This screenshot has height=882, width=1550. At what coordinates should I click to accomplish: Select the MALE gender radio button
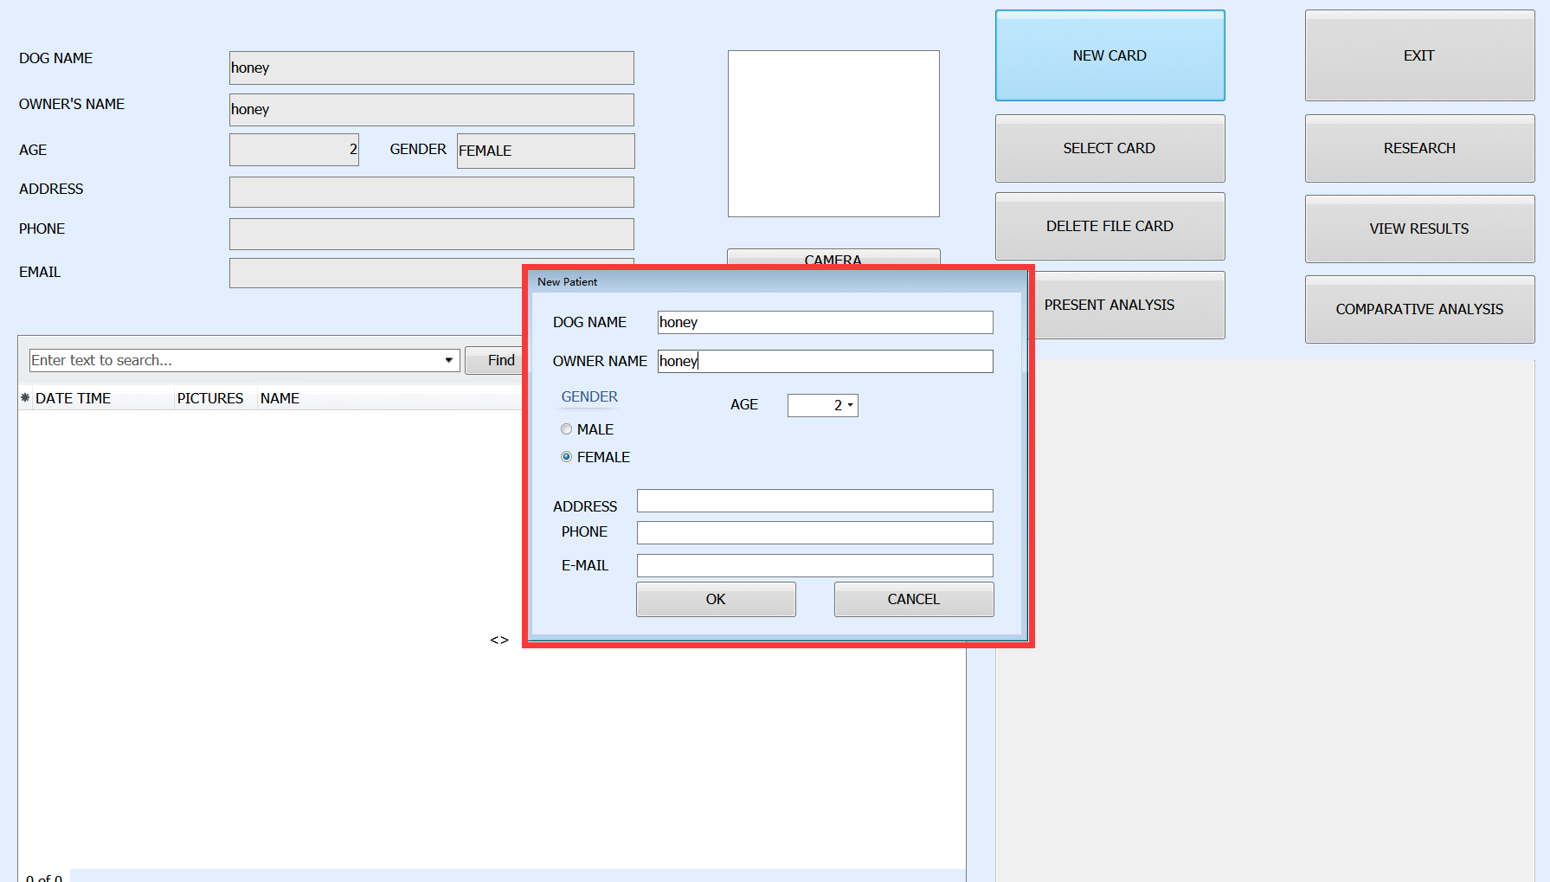pos(567,429)
